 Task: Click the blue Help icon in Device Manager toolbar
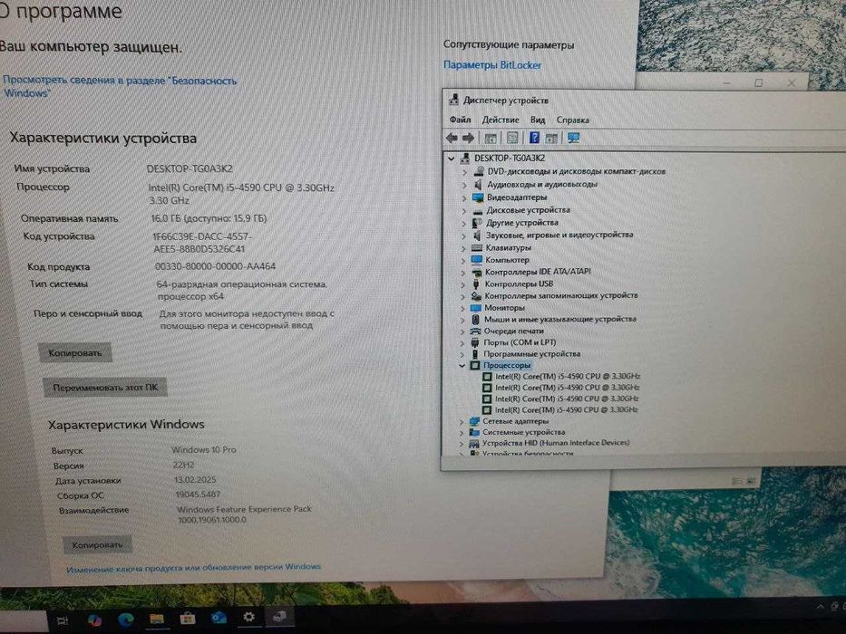[534, 138]
